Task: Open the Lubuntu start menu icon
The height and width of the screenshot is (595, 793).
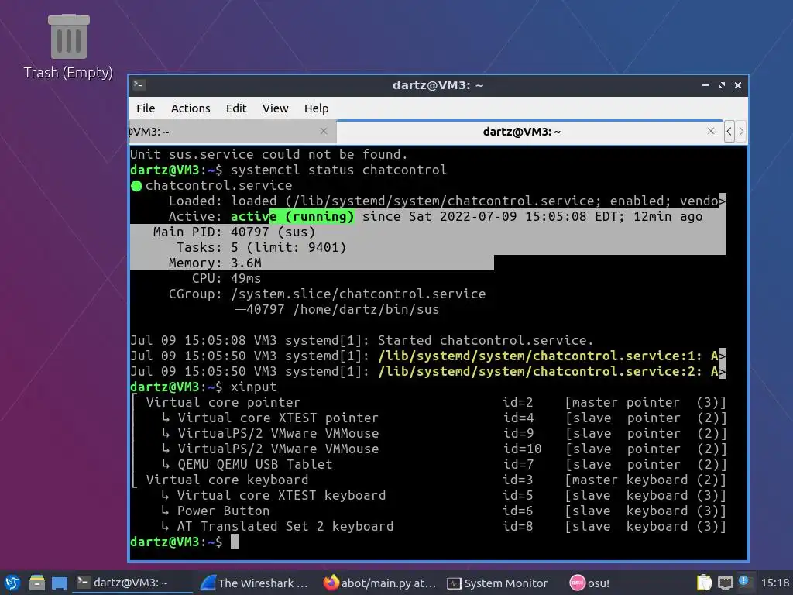Action: (x=12, y=583)
